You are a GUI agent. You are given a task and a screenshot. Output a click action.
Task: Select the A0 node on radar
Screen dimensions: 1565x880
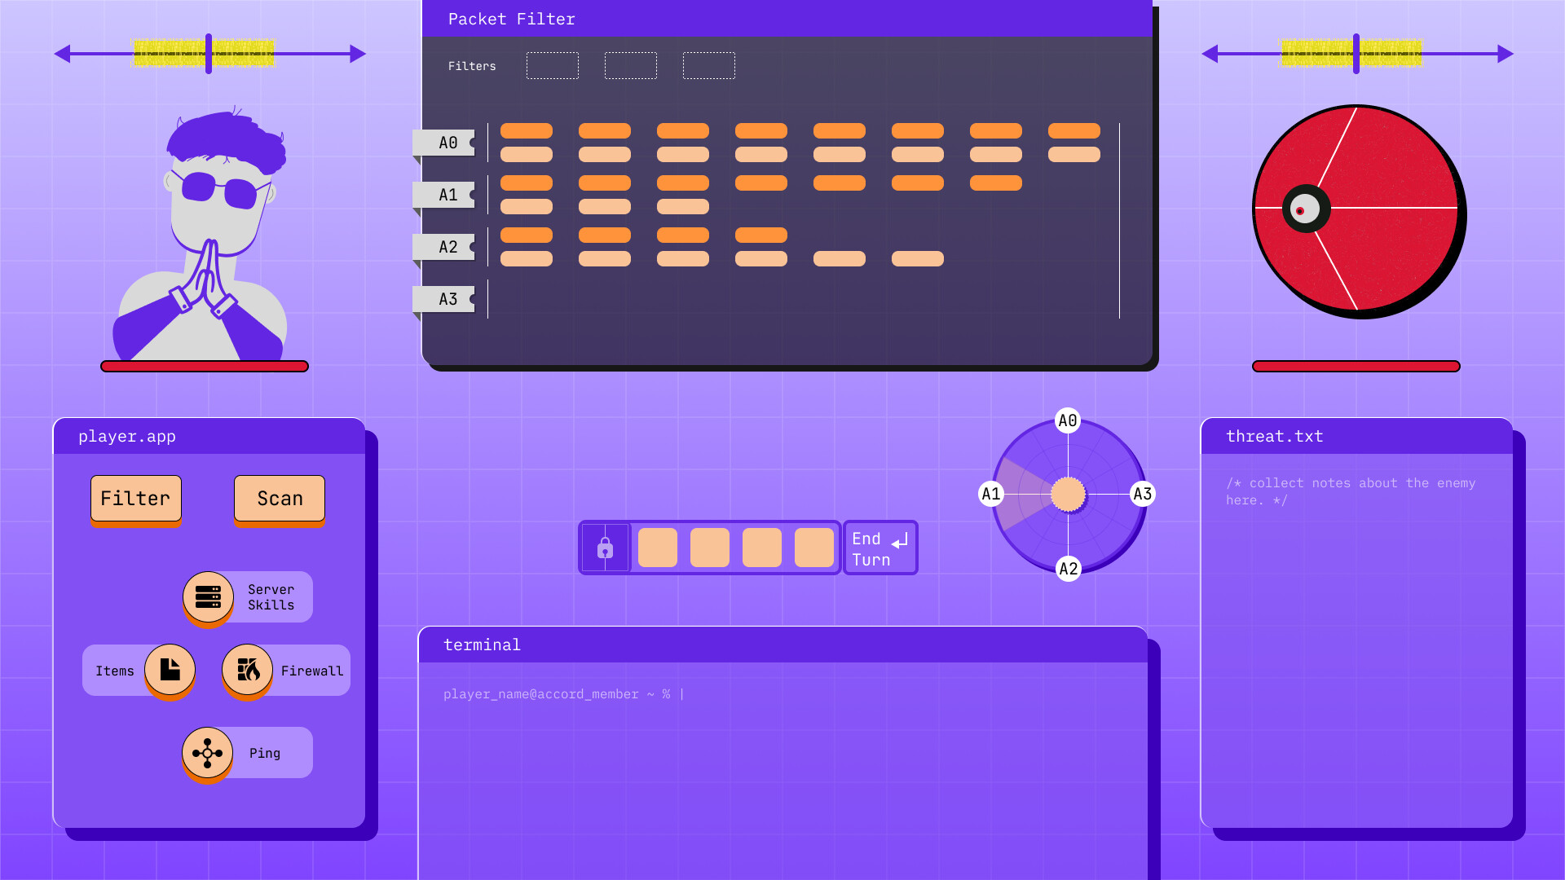[1068, 420]
